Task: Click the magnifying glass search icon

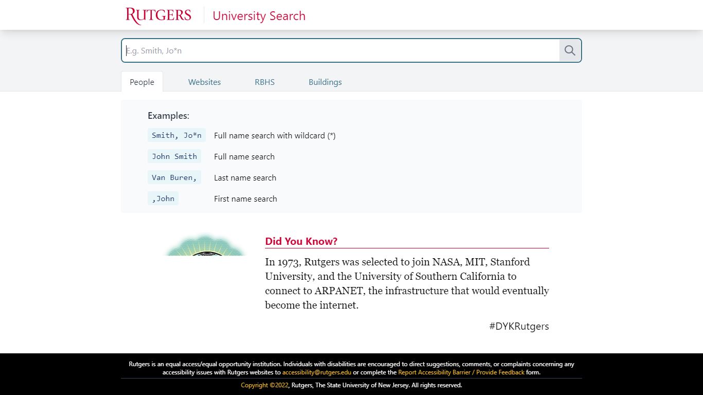Action: pyautogui.click(x=570, y=50)
